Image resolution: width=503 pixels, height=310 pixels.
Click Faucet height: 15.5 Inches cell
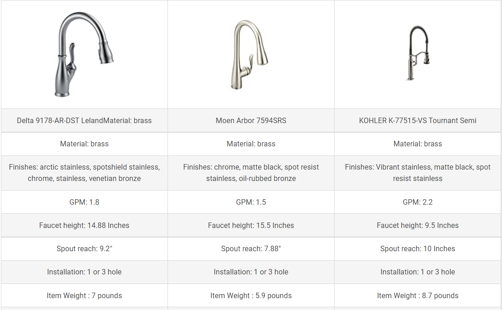click(x=251, y=226)
